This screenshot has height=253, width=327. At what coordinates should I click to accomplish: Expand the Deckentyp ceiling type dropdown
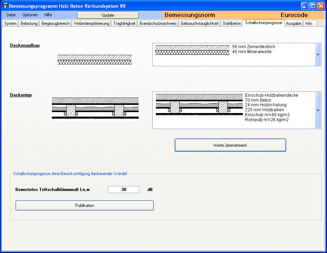coord(318,110)
